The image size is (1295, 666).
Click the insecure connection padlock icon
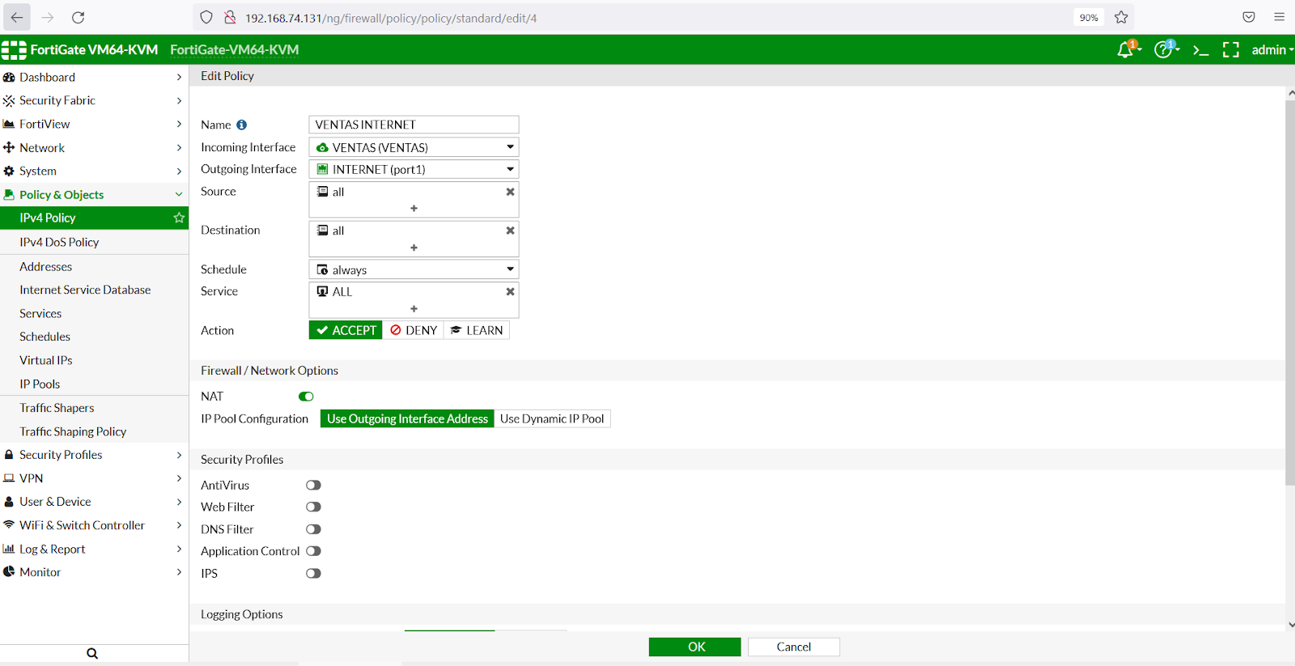point(230,17)
